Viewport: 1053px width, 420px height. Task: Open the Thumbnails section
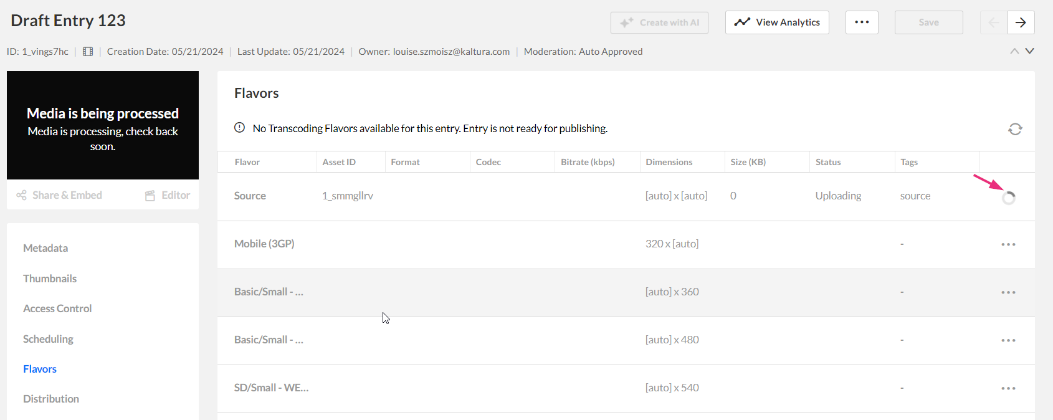click(x=50, y=279)
